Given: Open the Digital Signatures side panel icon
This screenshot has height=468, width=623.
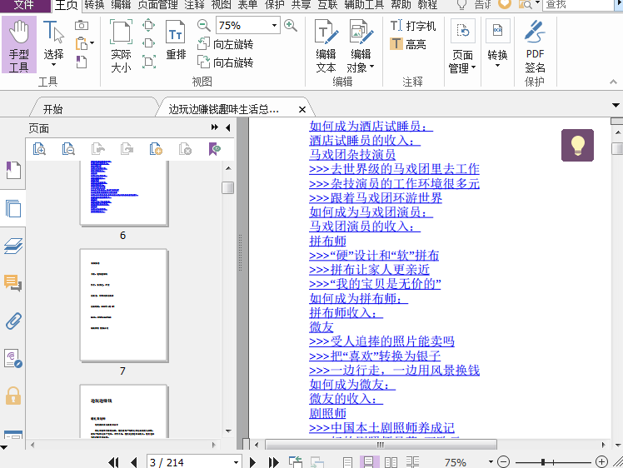Looking at the screenshot, I should 13,358.
